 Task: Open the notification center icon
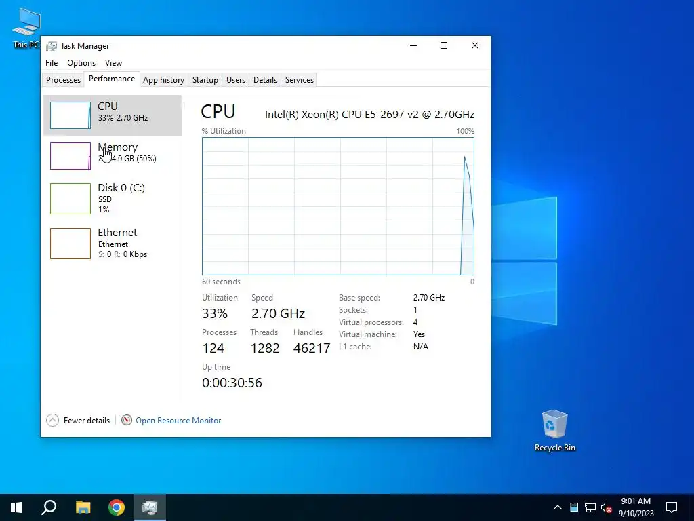point(672,507)
